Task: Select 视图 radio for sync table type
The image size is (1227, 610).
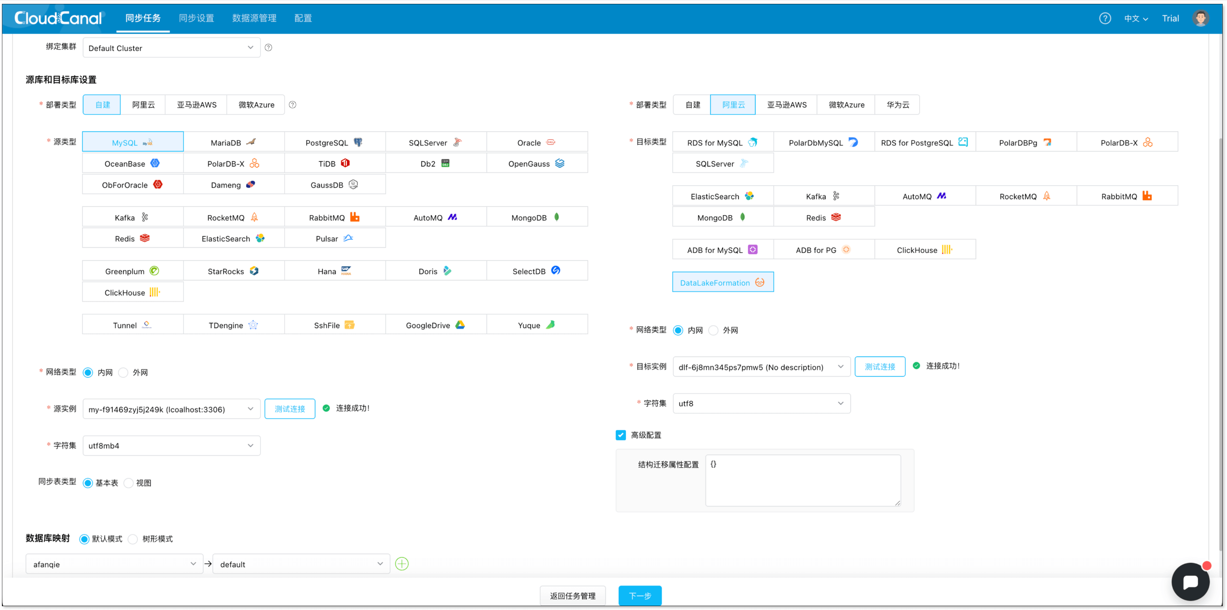Action: pos(129,483)
